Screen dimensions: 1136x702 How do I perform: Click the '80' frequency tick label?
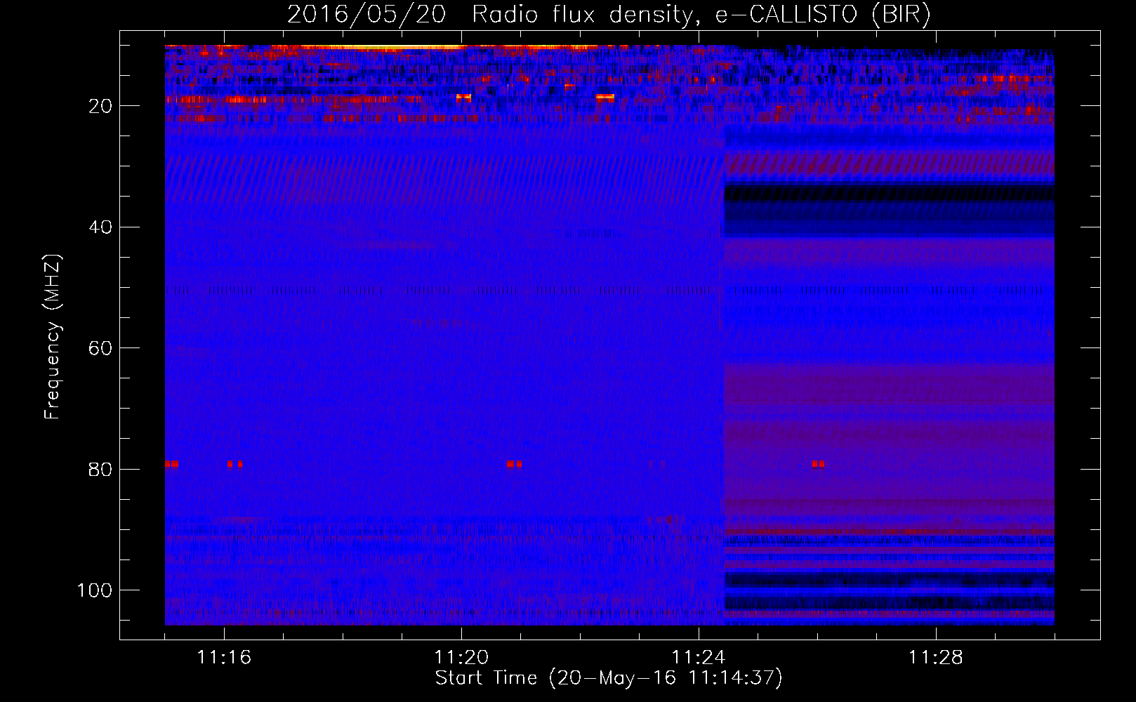click(x=100, y=470)
